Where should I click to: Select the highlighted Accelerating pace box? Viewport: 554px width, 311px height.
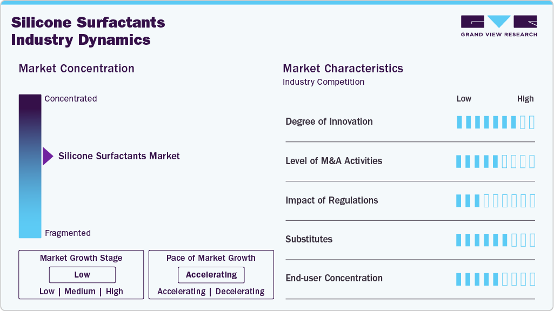click(x=211, y=275)
